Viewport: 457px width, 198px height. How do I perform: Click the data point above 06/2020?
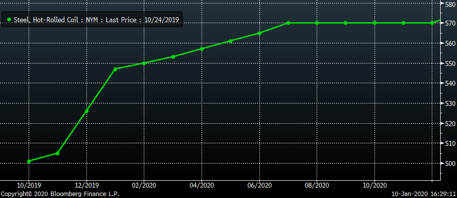pyautogui.click(x=259, y=33)
